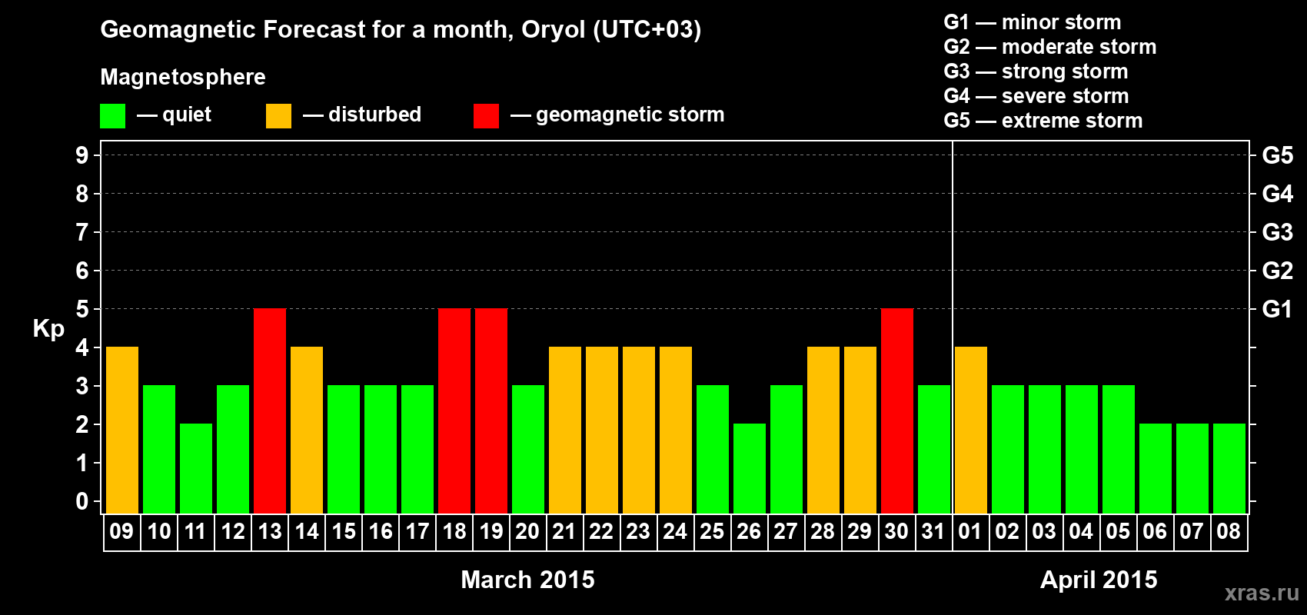This screenshot has width=1307, height=615.
Task: Click the '— quiet' legend label
Action: (x=174, y=115)
